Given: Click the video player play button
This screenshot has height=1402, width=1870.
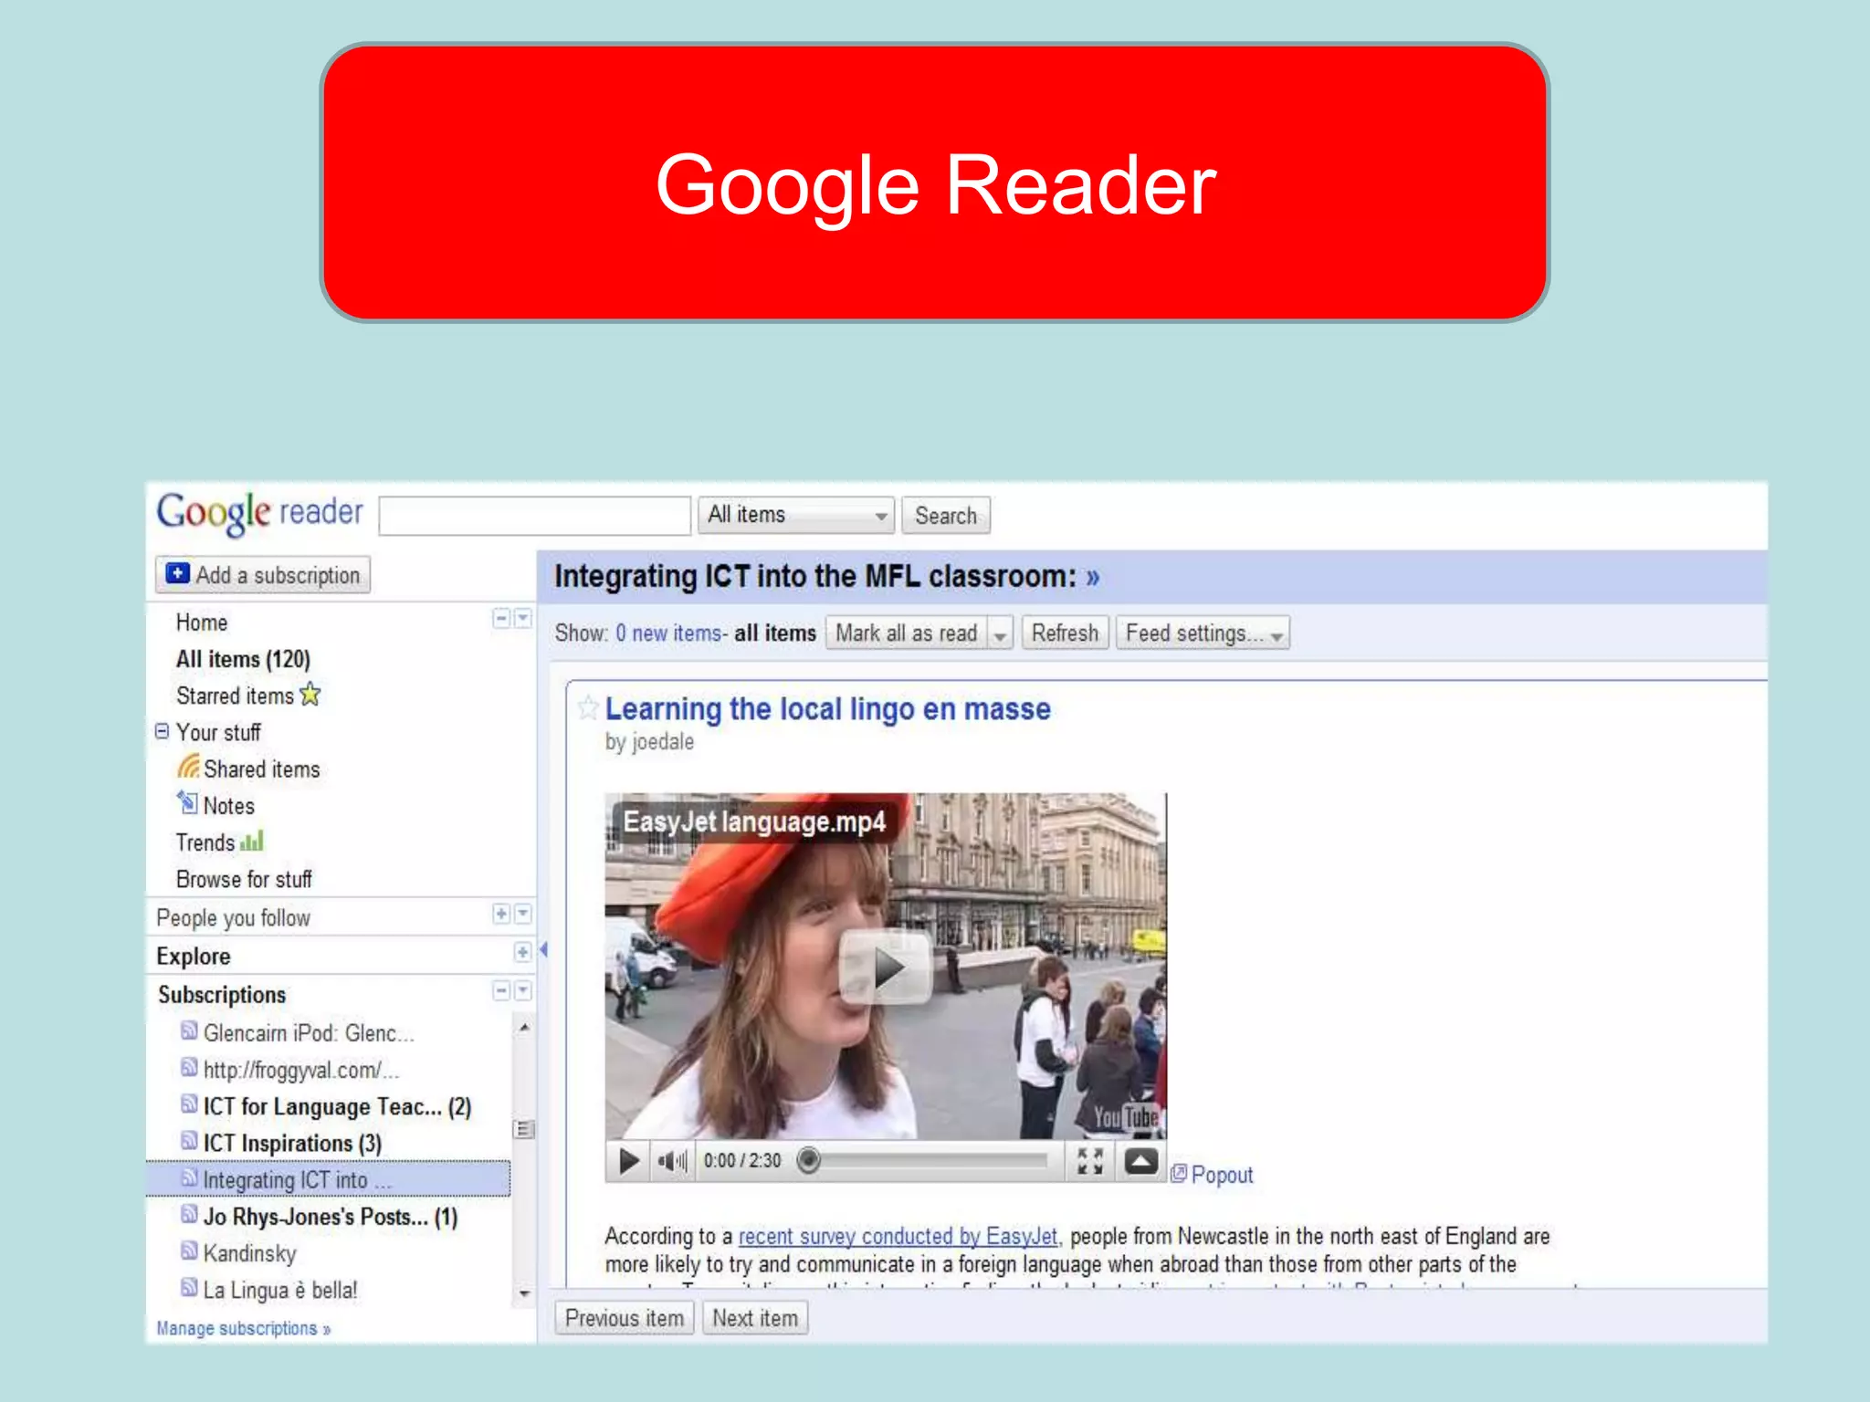Looking at the screenshot, I should point(628,1161).
